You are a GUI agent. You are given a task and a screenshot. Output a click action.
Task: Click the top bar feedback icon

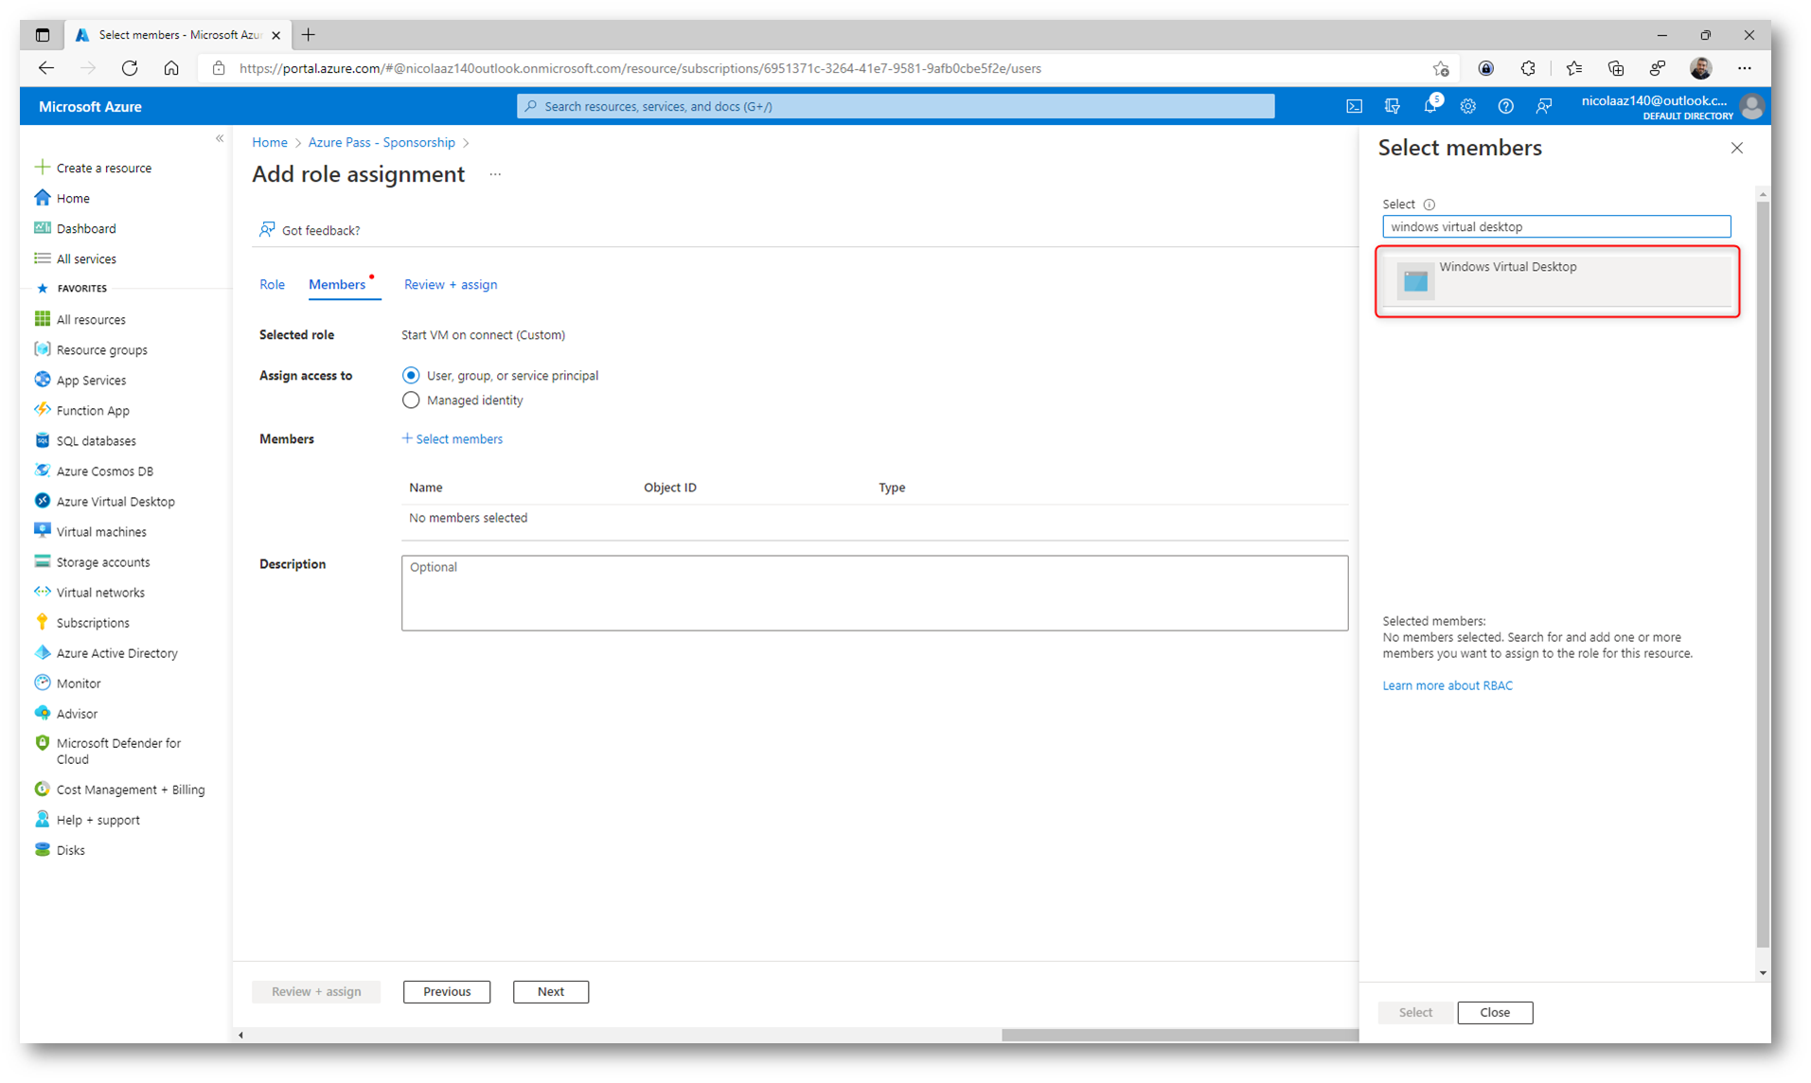(x=1543, y=106)
